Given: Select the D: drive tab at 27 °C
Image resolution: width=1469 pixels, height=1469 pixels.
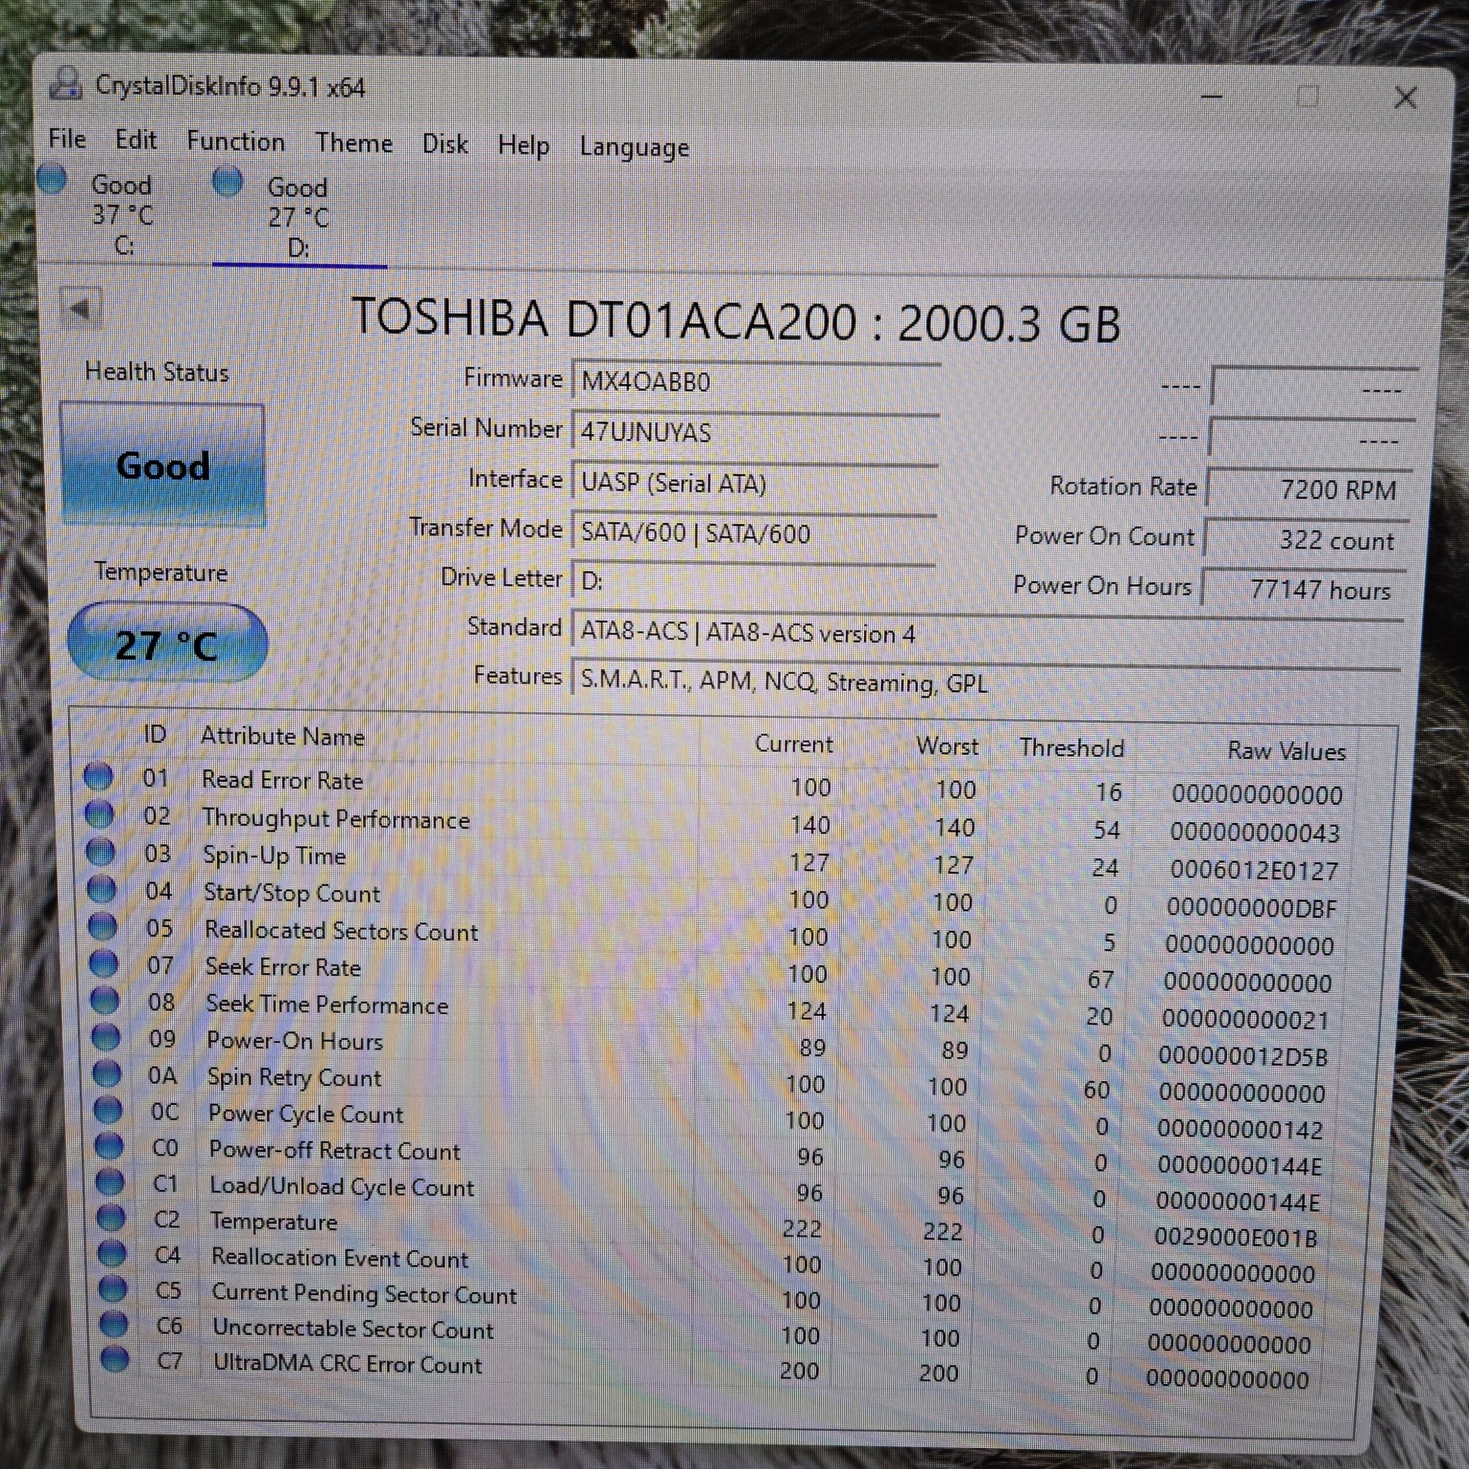Looking at the screenshot, I should (x=299, y=218).
